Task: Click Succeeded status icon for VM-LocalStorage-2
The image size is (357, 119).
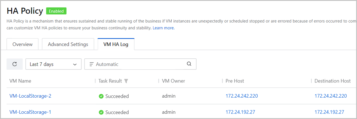Action: 101,96
